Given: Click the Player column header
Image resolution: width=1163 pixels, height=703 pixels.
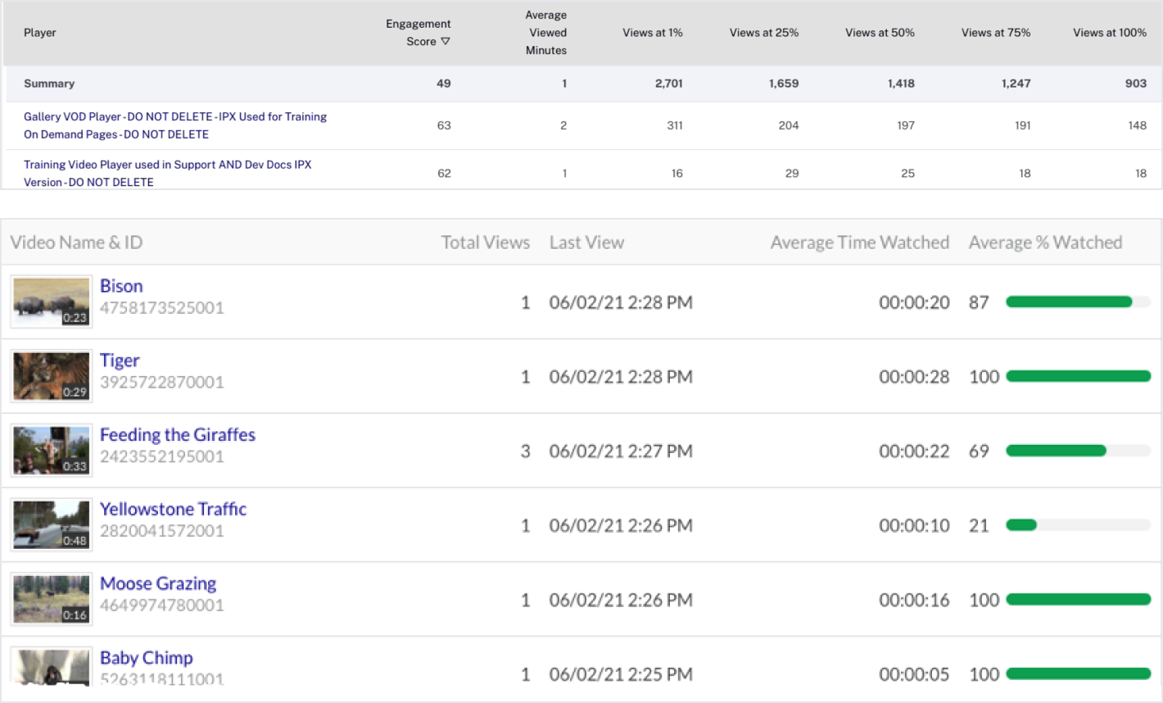Looking at the screenshot, I should [40, 33].
